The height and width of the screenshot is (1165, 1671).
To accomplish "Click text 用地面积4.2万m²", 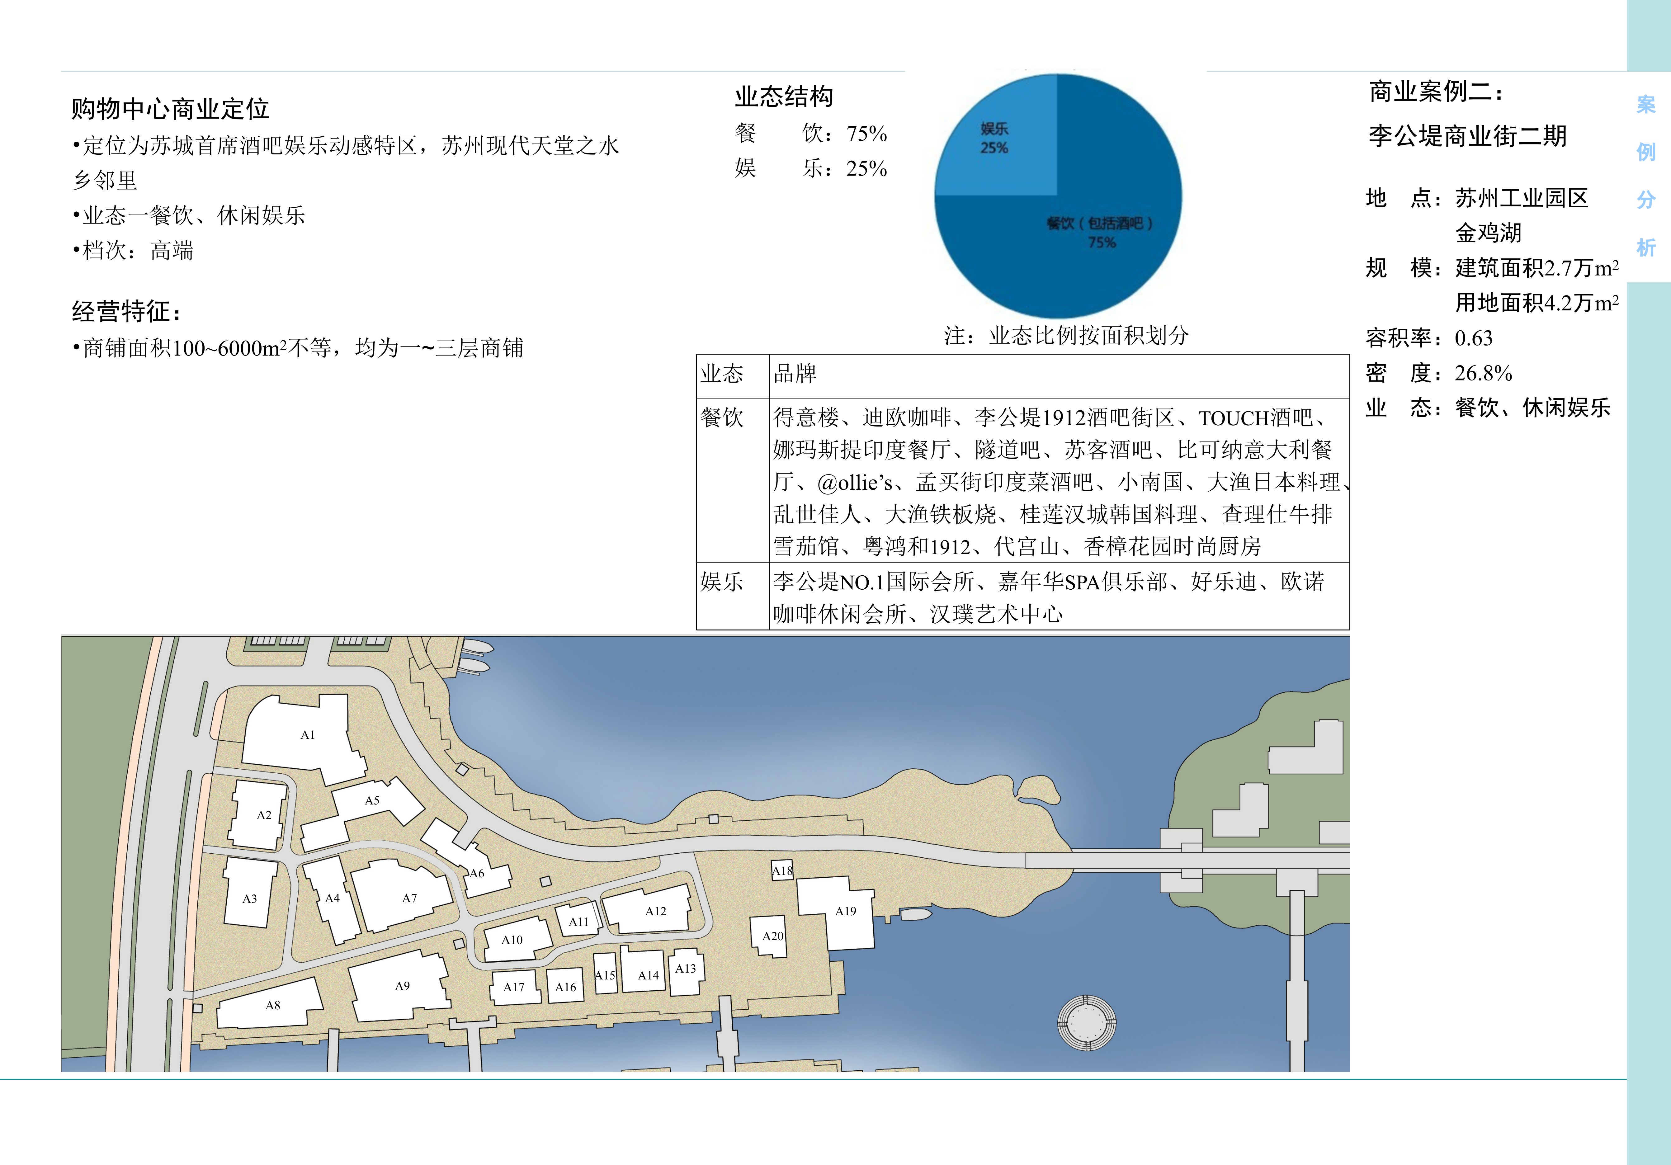I will pos(1537,303).
